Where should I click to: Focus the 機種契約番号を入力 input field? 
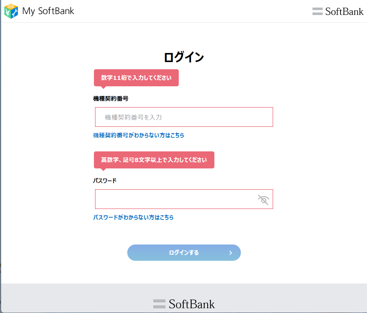[184, 117]
